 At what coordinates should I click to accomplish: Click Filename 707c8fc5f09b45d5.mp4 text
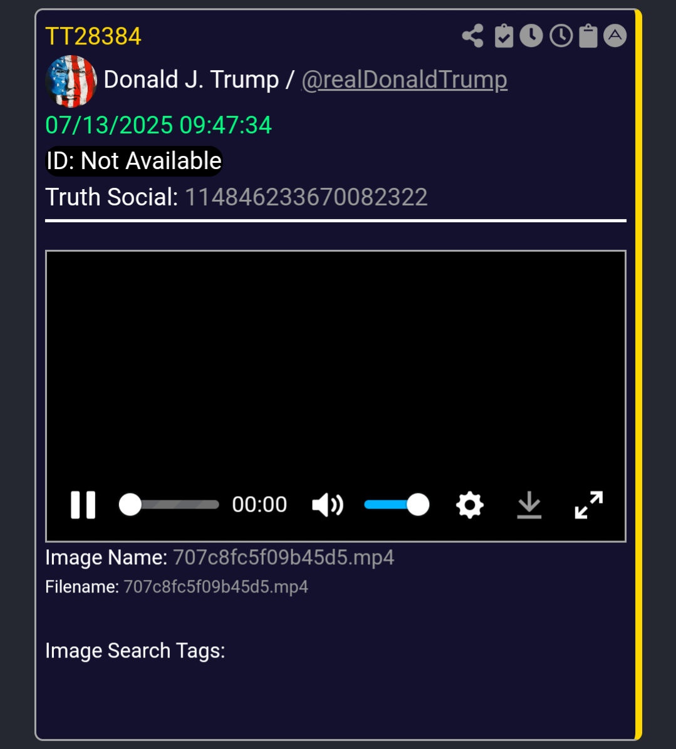(216, 587)
